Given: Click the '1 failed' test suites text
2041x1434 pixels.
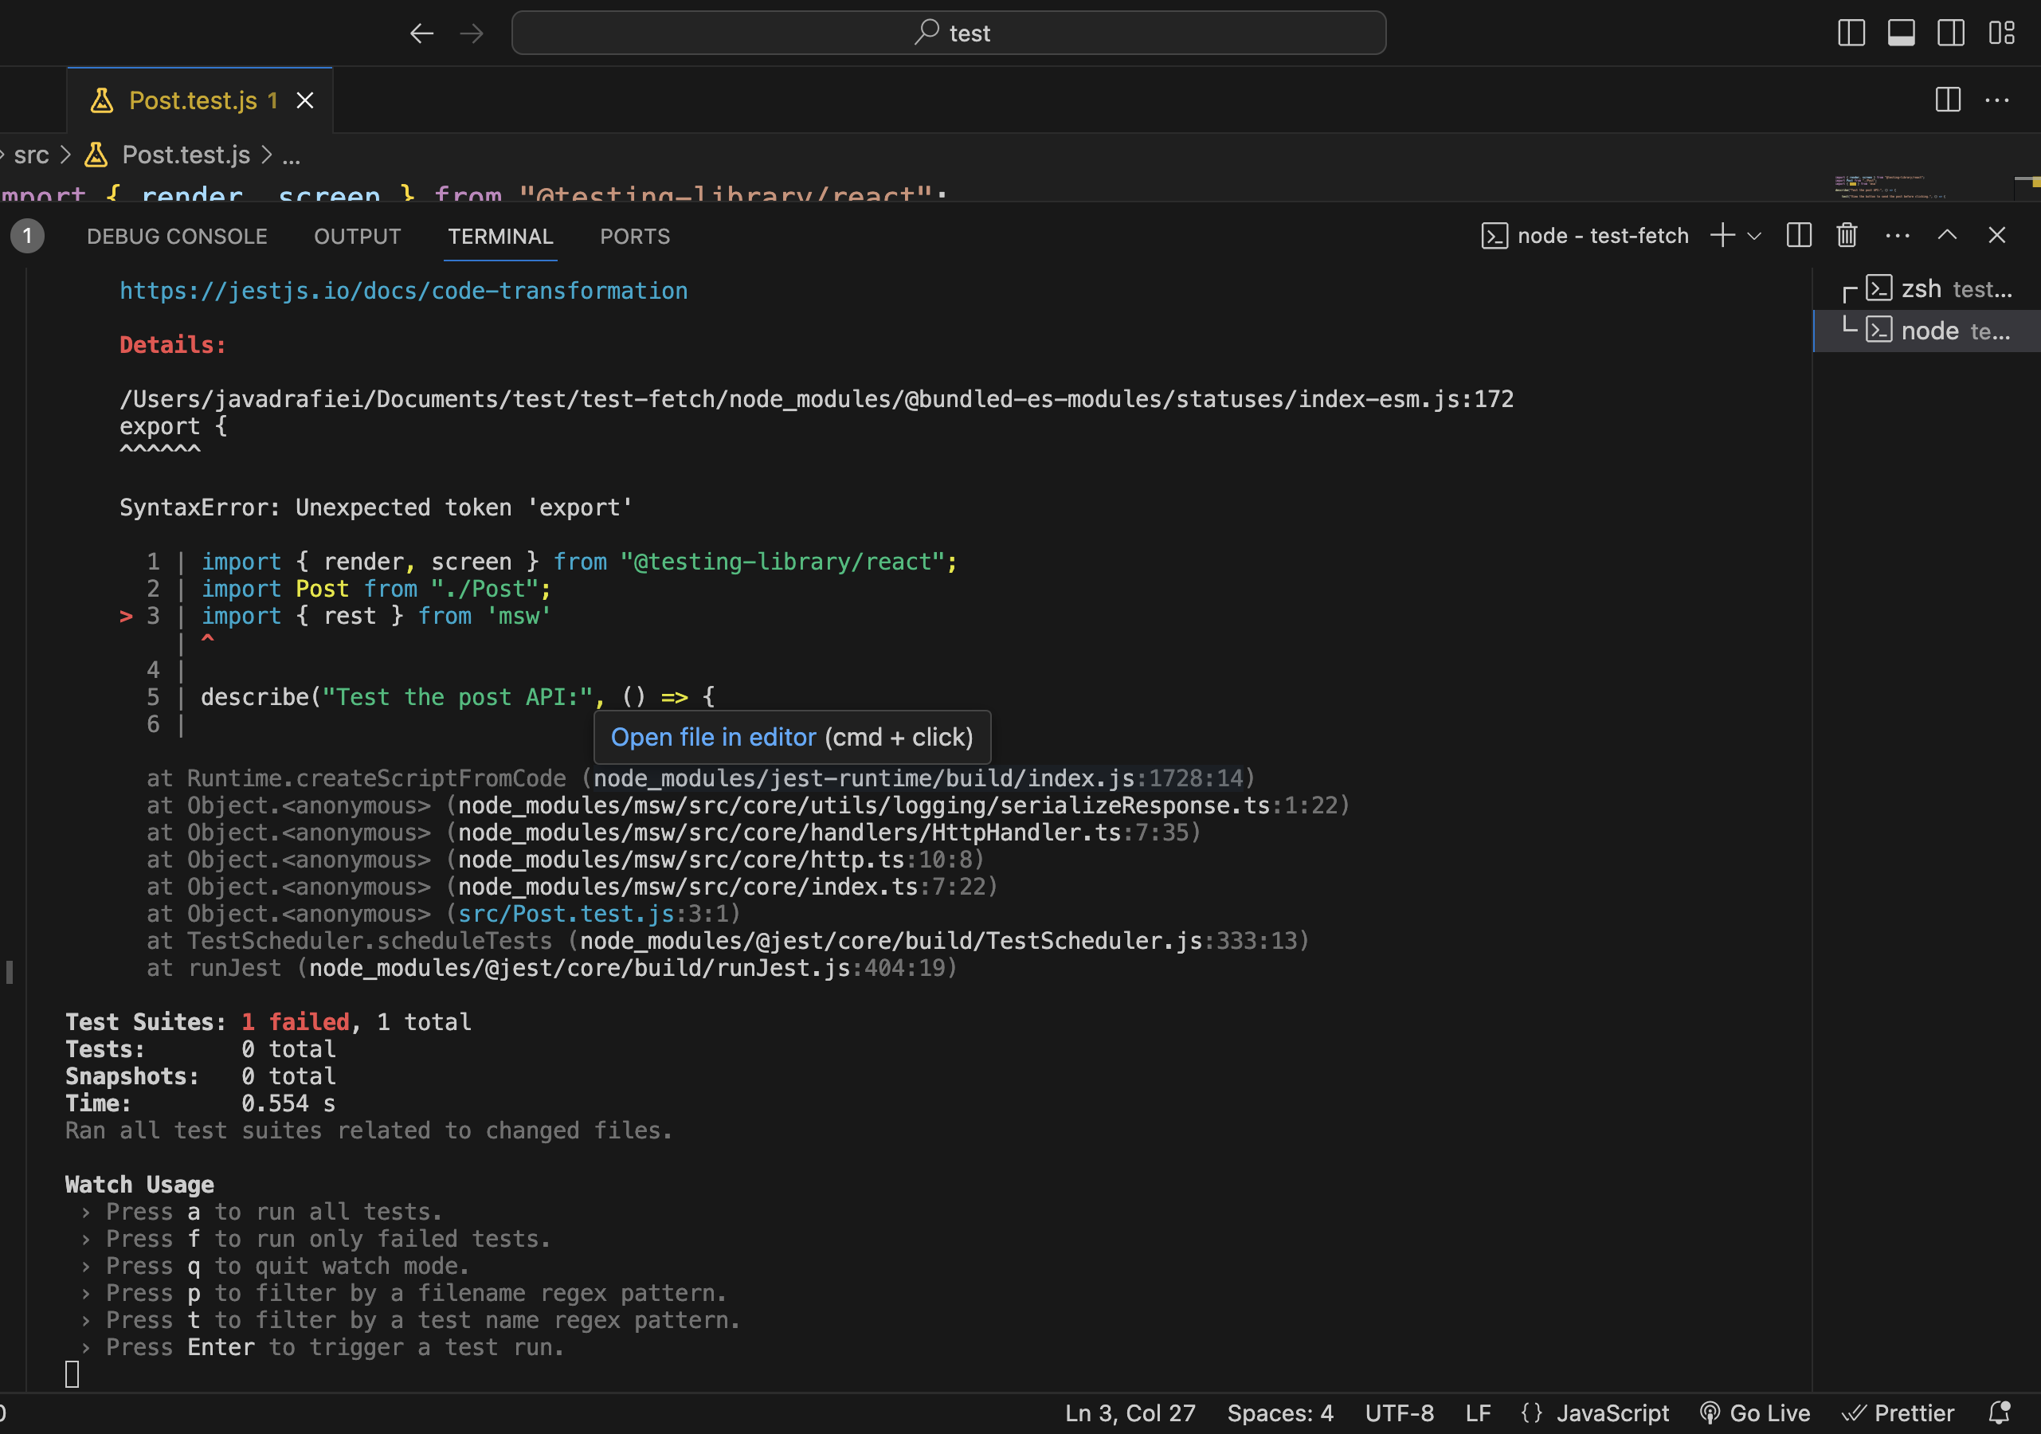Looking at the screenshot, I should click(x=295, y=1022).
